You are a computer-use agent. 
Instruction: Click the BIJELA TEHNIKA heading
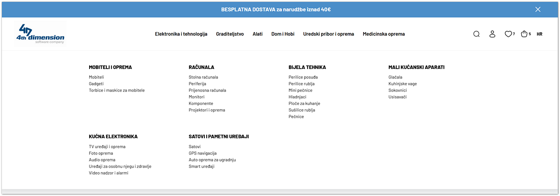pos(307,67)
